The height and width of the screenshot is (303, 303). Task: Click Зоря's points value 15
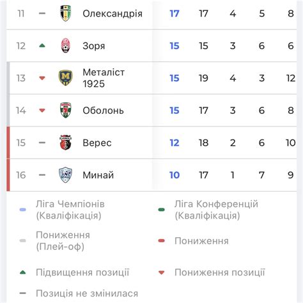pyautogui.click(x=175, y=46)
